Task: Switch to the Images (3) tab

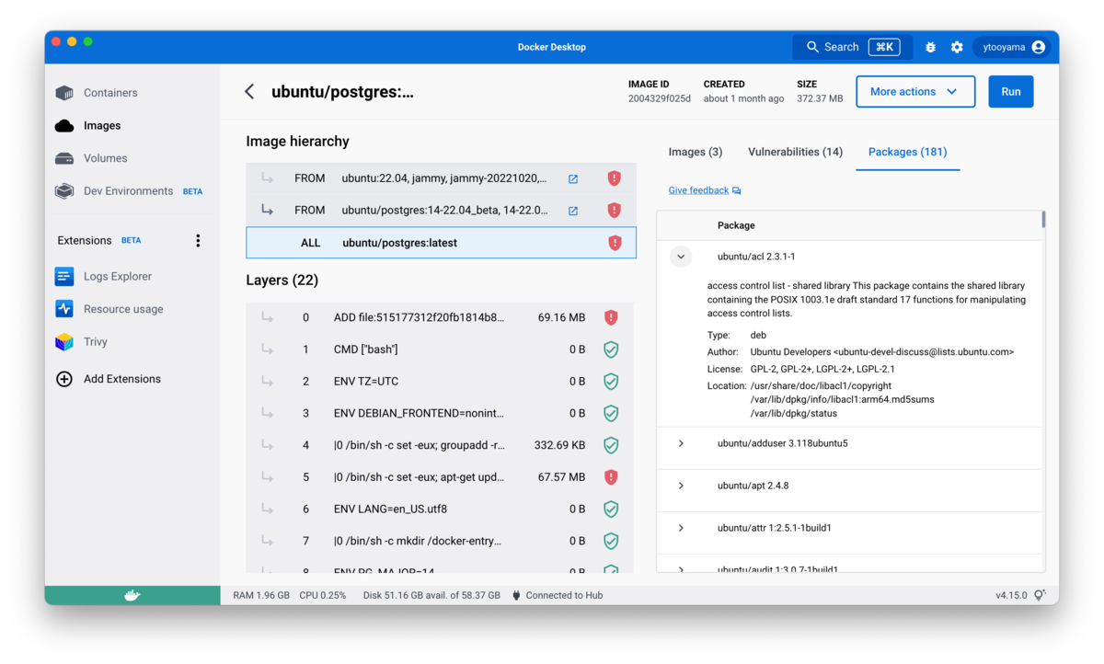Action: pos(696,152)
